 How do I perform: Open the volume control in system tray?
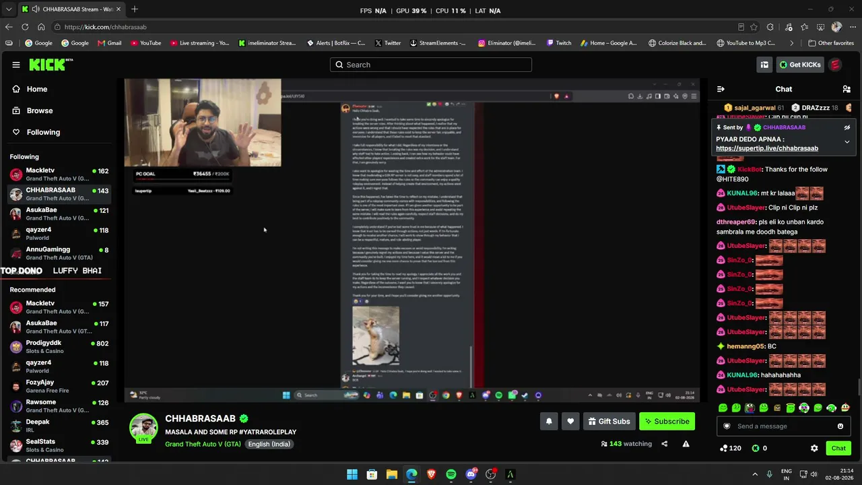click(x=814, y=474)
